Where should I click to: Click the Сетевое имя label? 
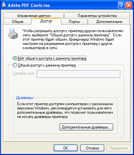[x=24, y=73]
